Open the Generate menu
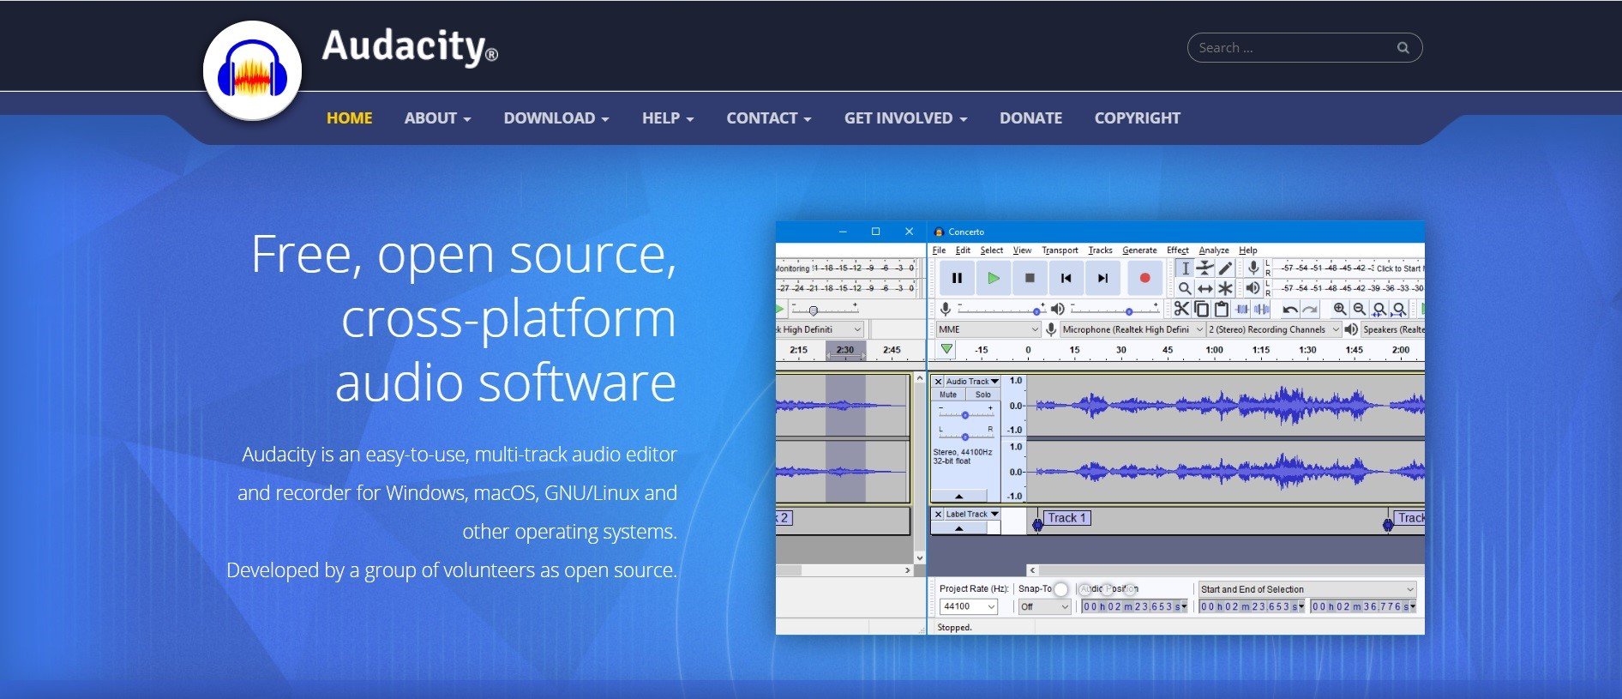Screen dimensions: 1622x699 pyautogui.click(x=1139, y=250)
